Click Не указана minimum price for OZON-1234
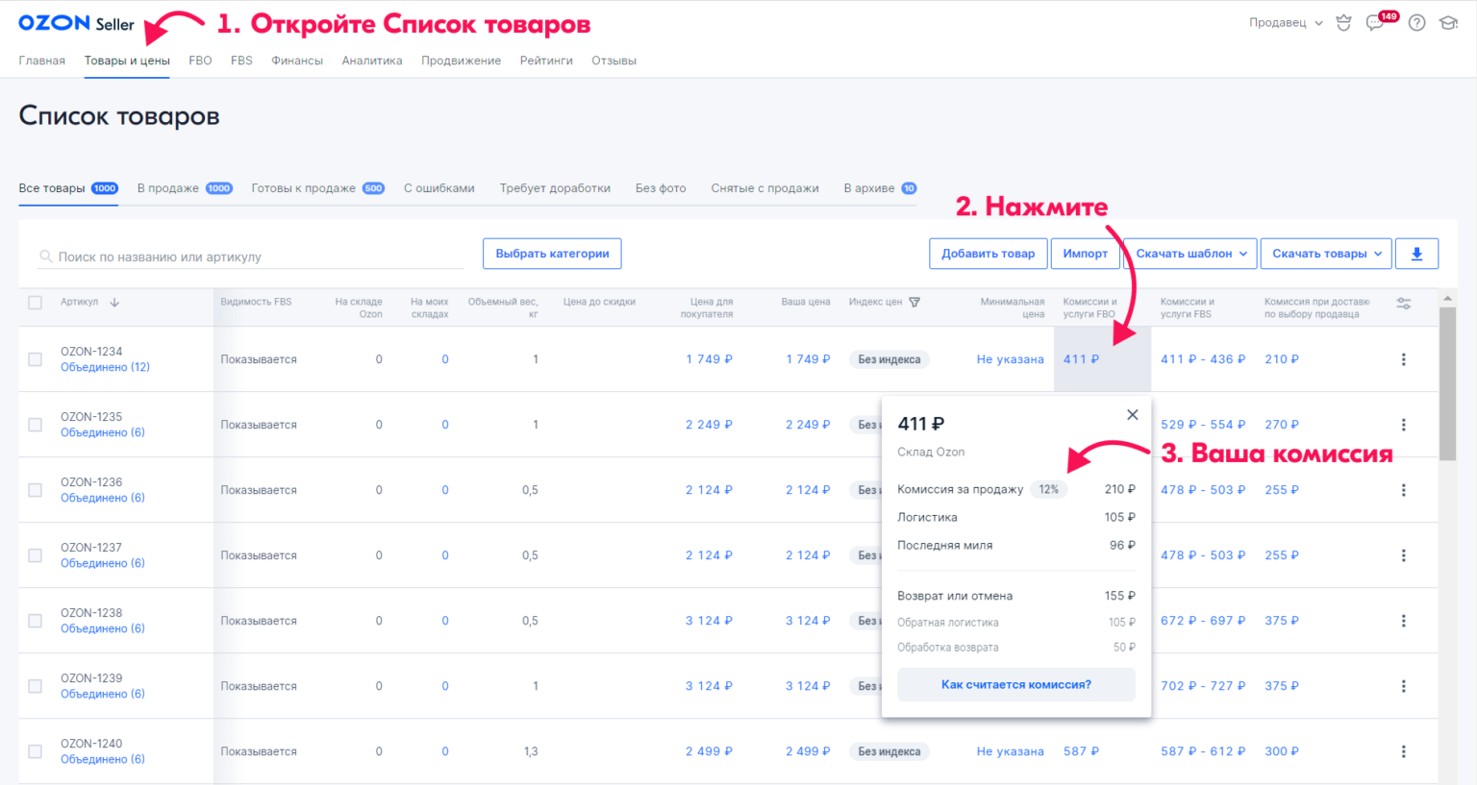The image size is (1477, 785). 1010,359
